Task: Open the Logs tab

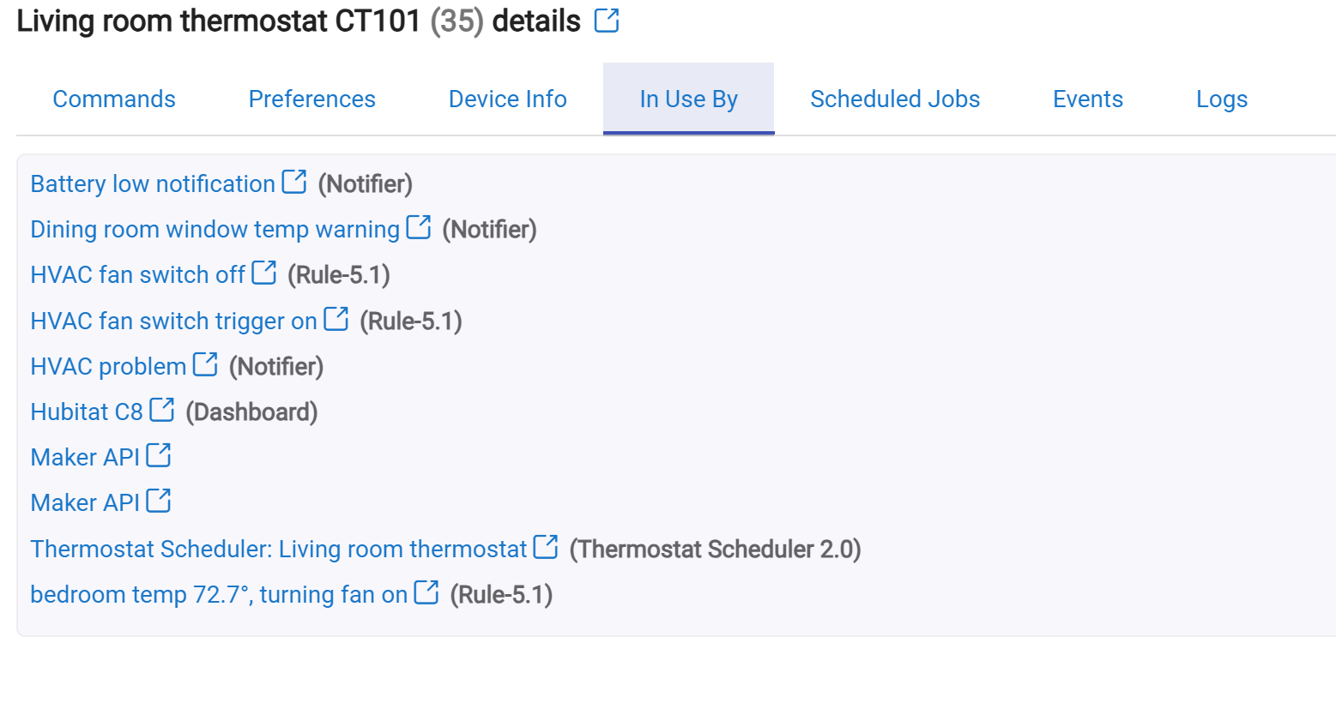Action: point(1222,99)
